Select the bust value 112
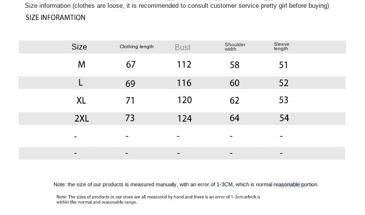The width and height of the screenshot is (365, 215). coord(184,65)
